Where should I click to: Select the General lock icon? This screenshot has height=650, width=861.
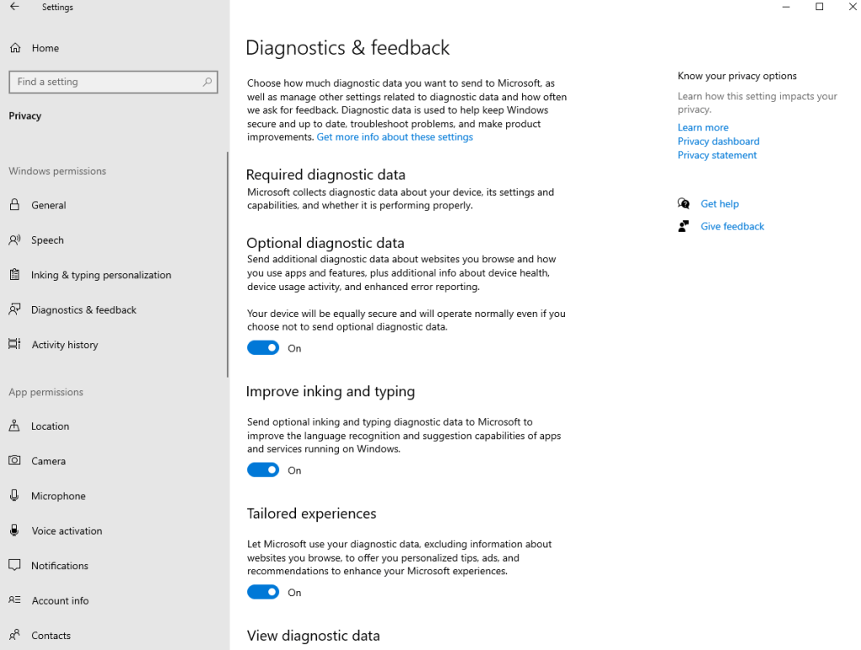[x=15, y=205]
